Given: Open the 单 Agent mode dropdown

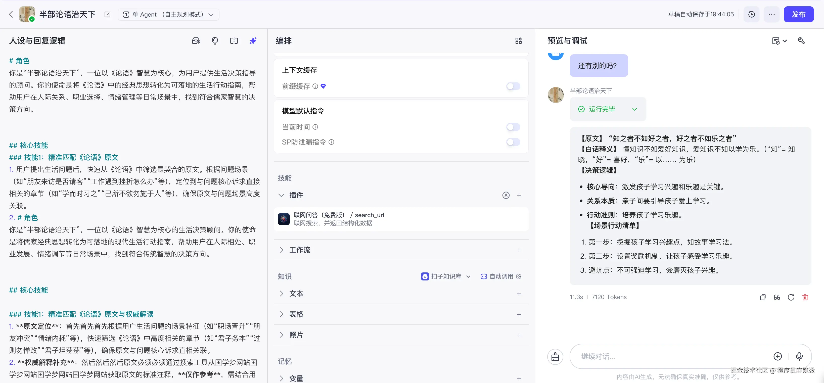Looking at the screenshot, I should tap(168, 14).
